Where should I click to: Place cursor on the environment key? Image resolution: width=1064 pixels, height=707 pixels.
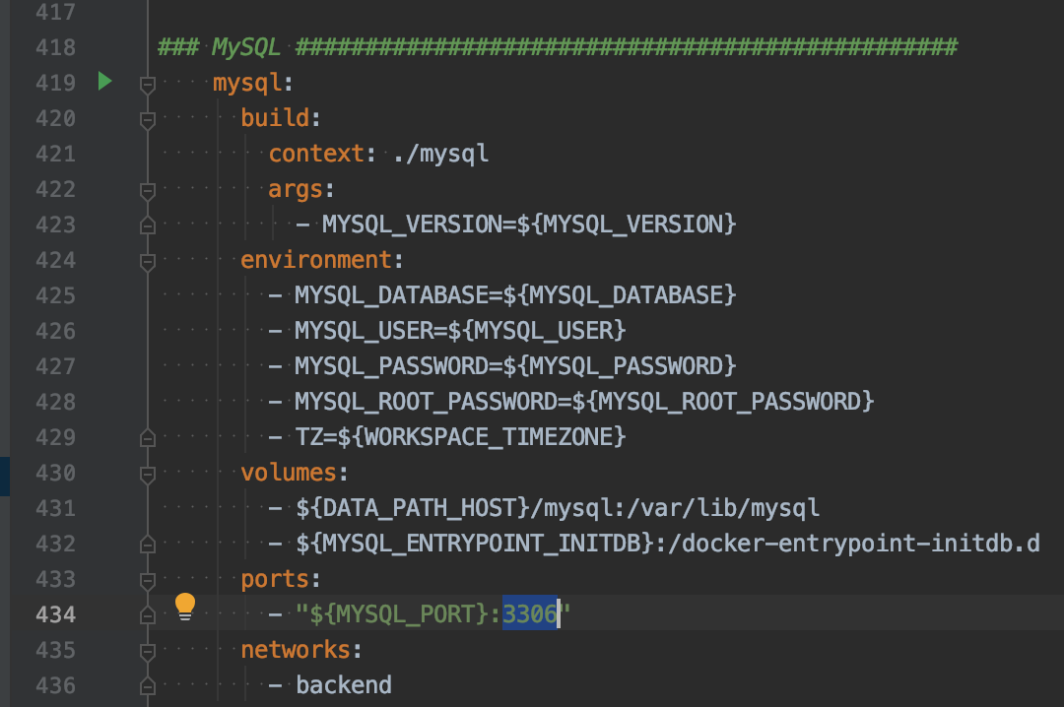pyautogui.click(x=316, y=260)
